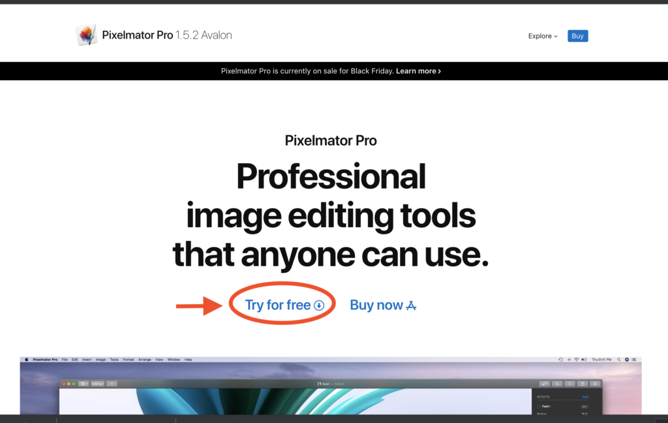
Task: Open the Tools menu
Action: [114, 359]
